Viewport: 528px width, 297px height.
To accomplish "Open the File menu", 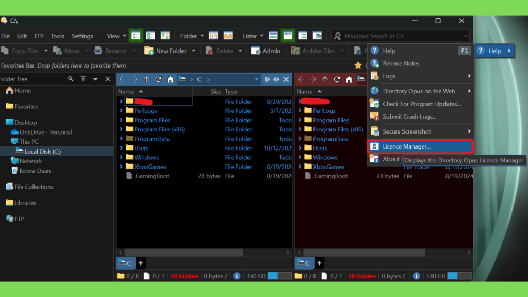I will [x=5, y=36].
